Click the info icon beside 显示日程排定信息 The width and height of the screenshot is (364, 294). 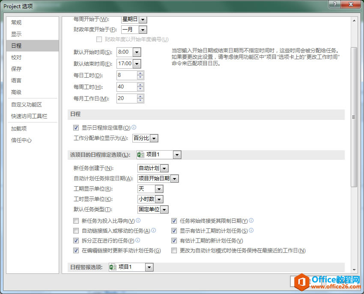134,127
